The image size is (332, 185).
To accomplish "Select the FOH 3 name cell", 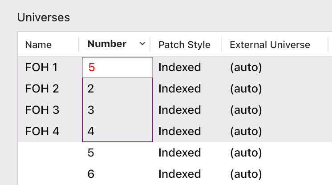I will coord(42,110).
